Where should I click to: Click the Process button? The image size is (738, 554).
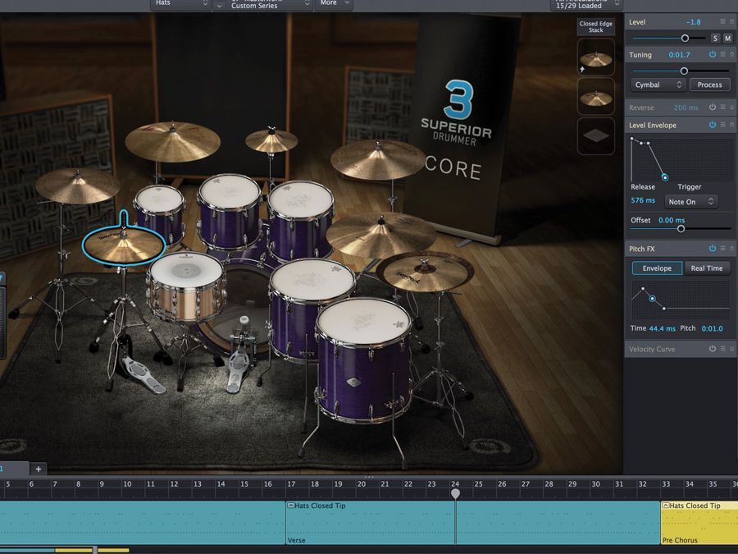710,85
